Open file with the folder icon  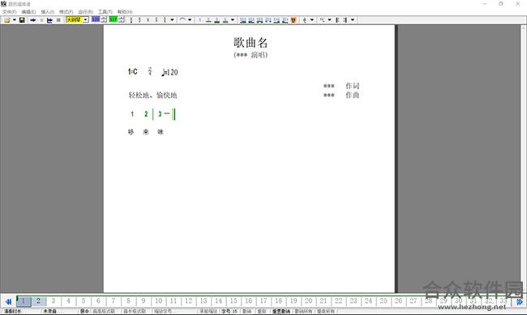point(7,20)
